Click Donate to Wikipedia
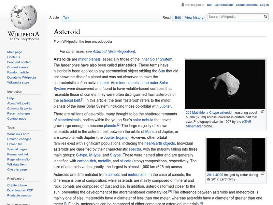 (21, 78)
